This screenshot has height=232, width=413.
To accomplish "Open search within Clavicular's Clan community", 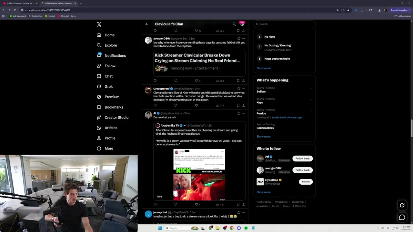I will click(x=234, y=24).
